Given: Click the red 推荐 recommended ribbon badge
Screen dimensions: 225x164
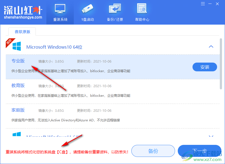Looking at the screenshot, I should [x=9, y=42].
